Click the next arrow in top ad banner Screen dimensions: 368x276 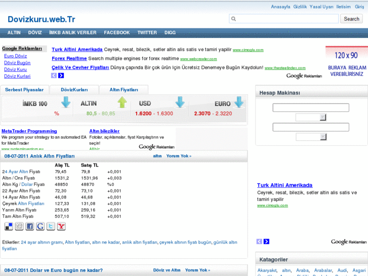click(61, 75)
